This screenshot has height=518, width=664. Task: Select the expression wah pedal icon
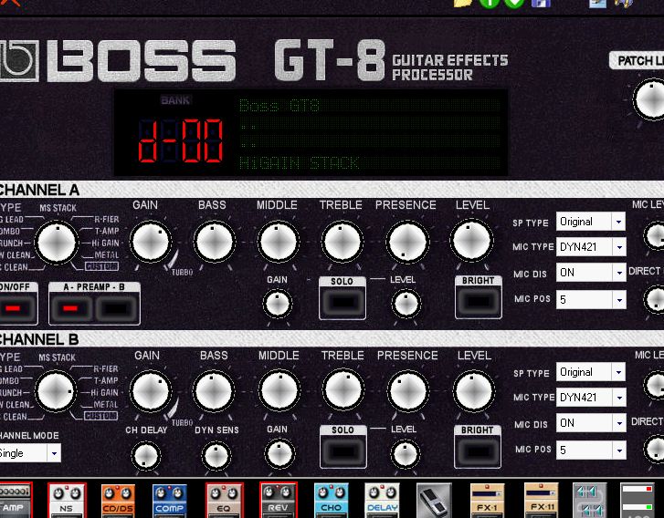coord(434,501)
